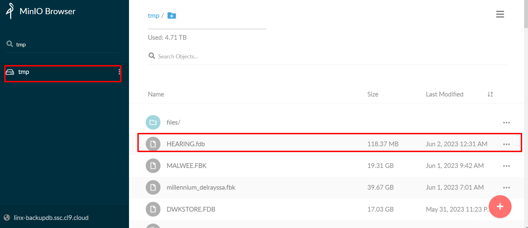Sort objects by Name column

tap(156, 94)
